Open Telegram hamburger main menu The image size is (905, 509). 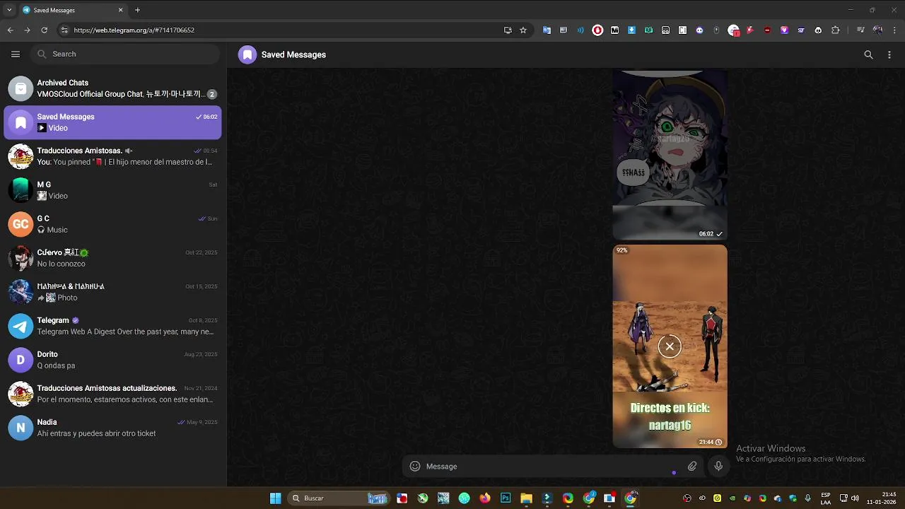16,54
